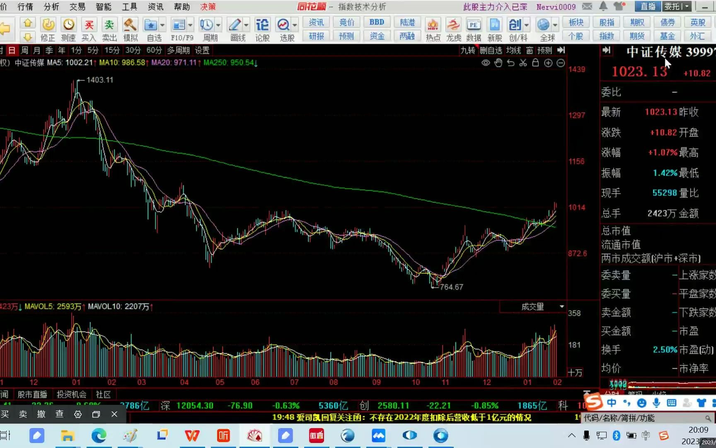Select the 画线 pencil drawing tool

click(235, 25)
